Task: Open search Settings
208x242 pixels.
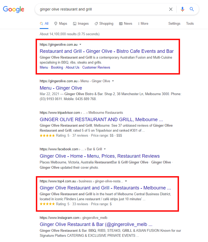Action: pos(174,24)
